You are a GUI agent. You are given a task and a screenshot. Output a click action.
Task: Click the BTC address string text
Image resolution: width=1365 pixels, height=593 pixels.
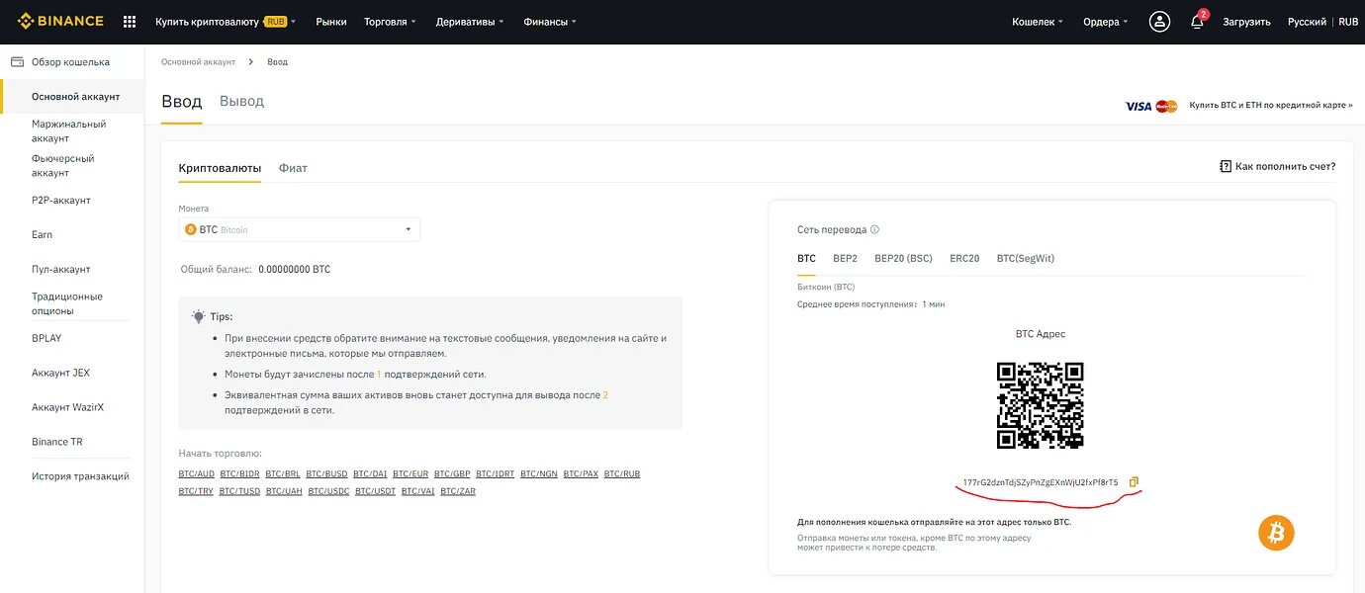pos(1041,482)
